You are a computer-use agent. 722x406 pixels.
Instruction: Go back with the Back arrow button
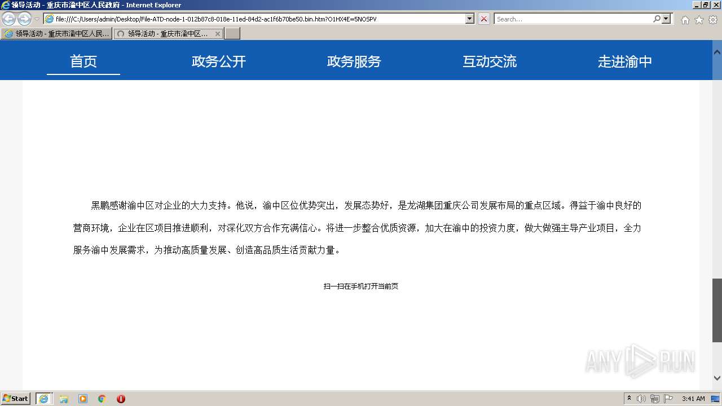coord(8,19)
